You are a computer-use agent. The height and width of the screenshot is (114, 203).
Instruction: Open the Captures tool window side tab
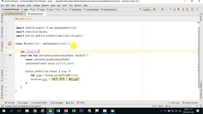click(x=2, y=46)
